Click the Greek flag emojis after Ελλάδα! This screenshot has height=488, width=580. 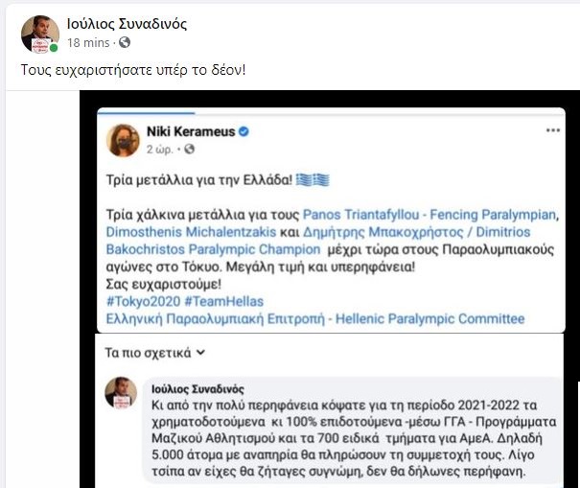tap(313, 180)
